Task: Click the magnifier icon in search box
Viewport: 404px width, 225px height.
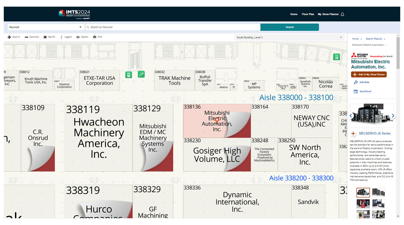Action: [88, 27]
